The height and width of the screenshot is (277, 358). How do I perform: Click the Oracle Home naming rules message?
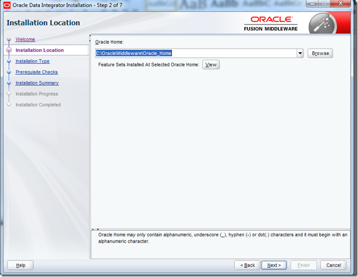[223, 238]
